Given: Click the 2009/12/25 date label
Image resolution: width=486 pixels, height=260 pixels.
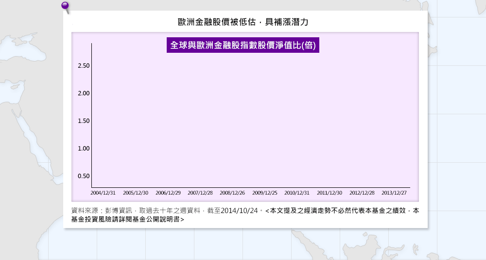Looking at the screenshot, I should [265, 193].
